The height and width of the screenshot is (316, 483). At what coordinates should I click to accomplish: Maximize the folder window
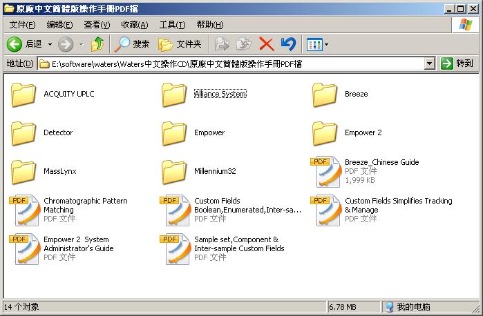(x=460, y=8)
